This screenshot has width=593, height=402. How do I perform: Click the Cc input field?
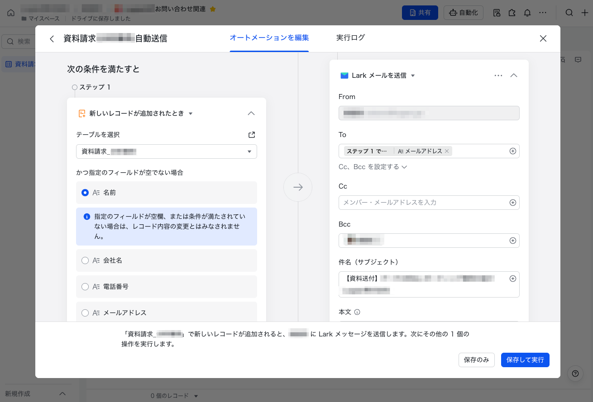coord(429,203)
